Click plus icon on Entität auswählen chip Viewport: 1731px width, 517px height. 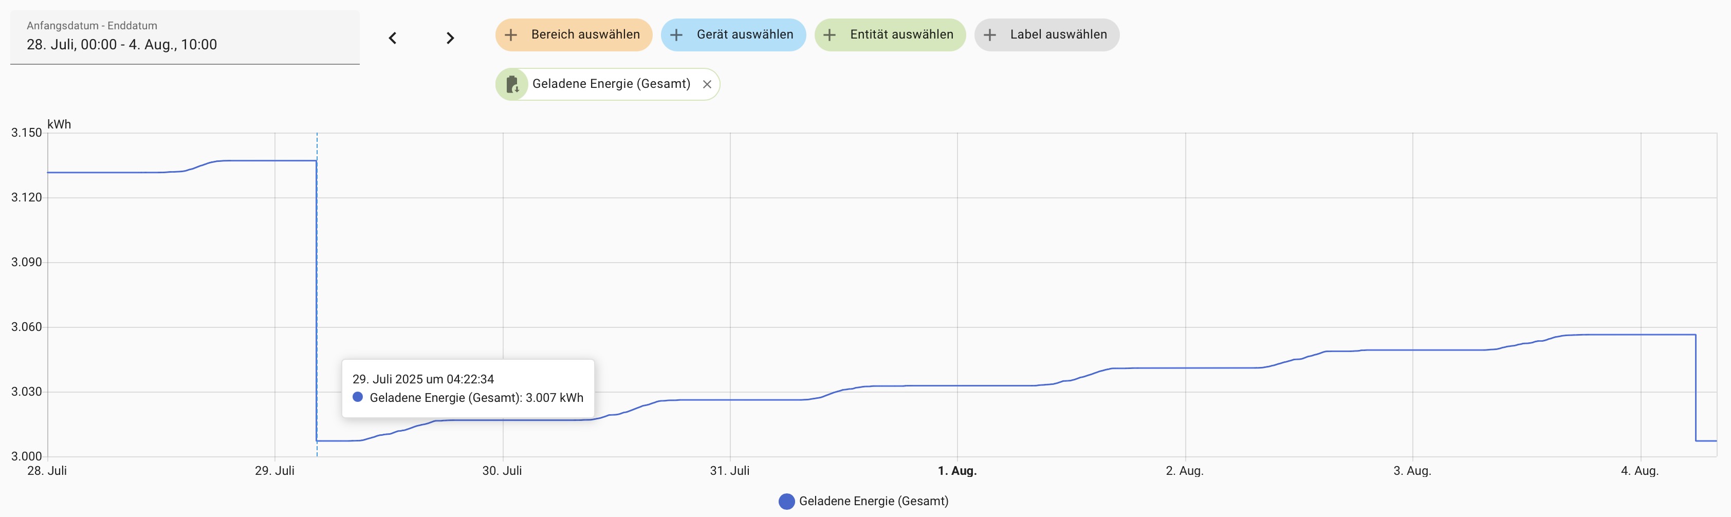pyautogui.click(x=830, y=35)
